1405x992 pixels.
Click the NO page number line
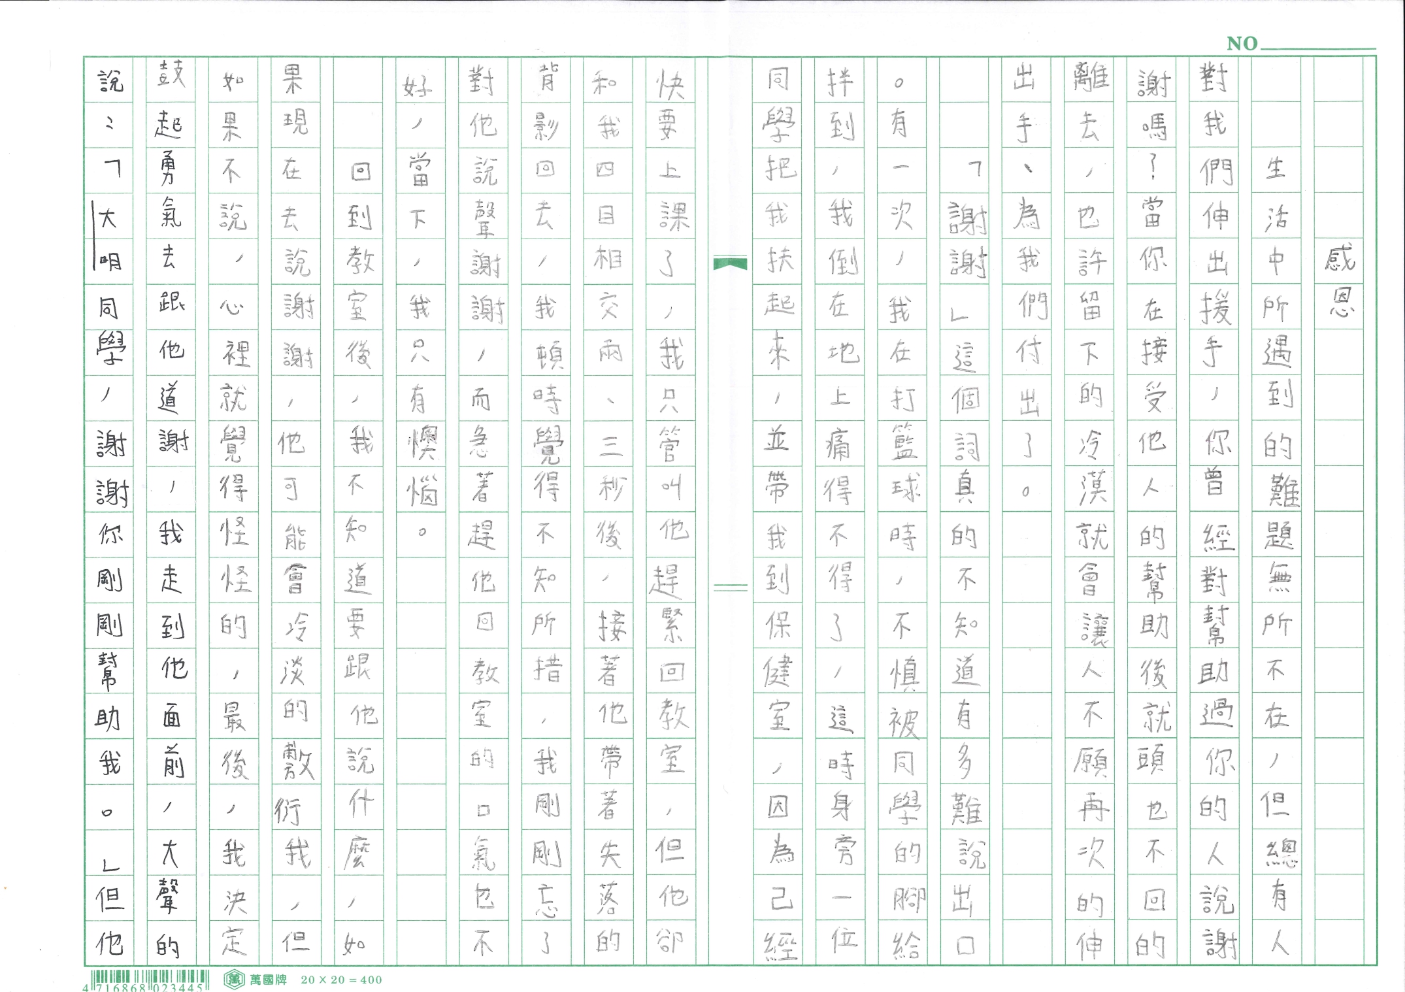click(x=1317, y=48)
